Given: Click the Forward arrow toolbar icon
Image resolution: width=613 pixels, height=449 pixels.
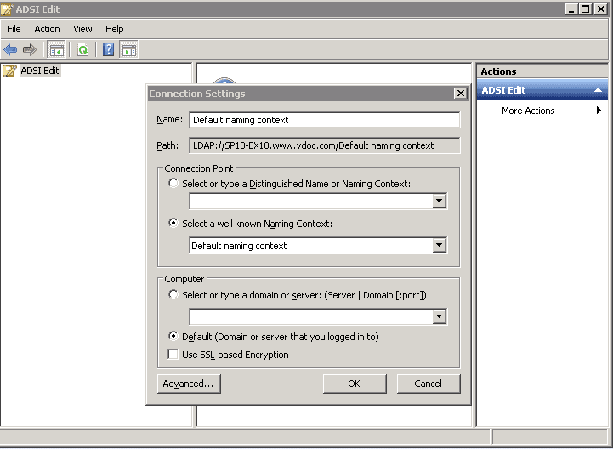Looking at the screenshot, I should (30, 49).
